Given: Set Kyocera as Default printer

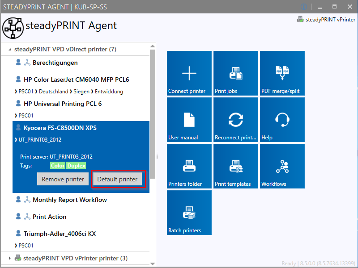Looking at the screenshot, I should 117,179.
